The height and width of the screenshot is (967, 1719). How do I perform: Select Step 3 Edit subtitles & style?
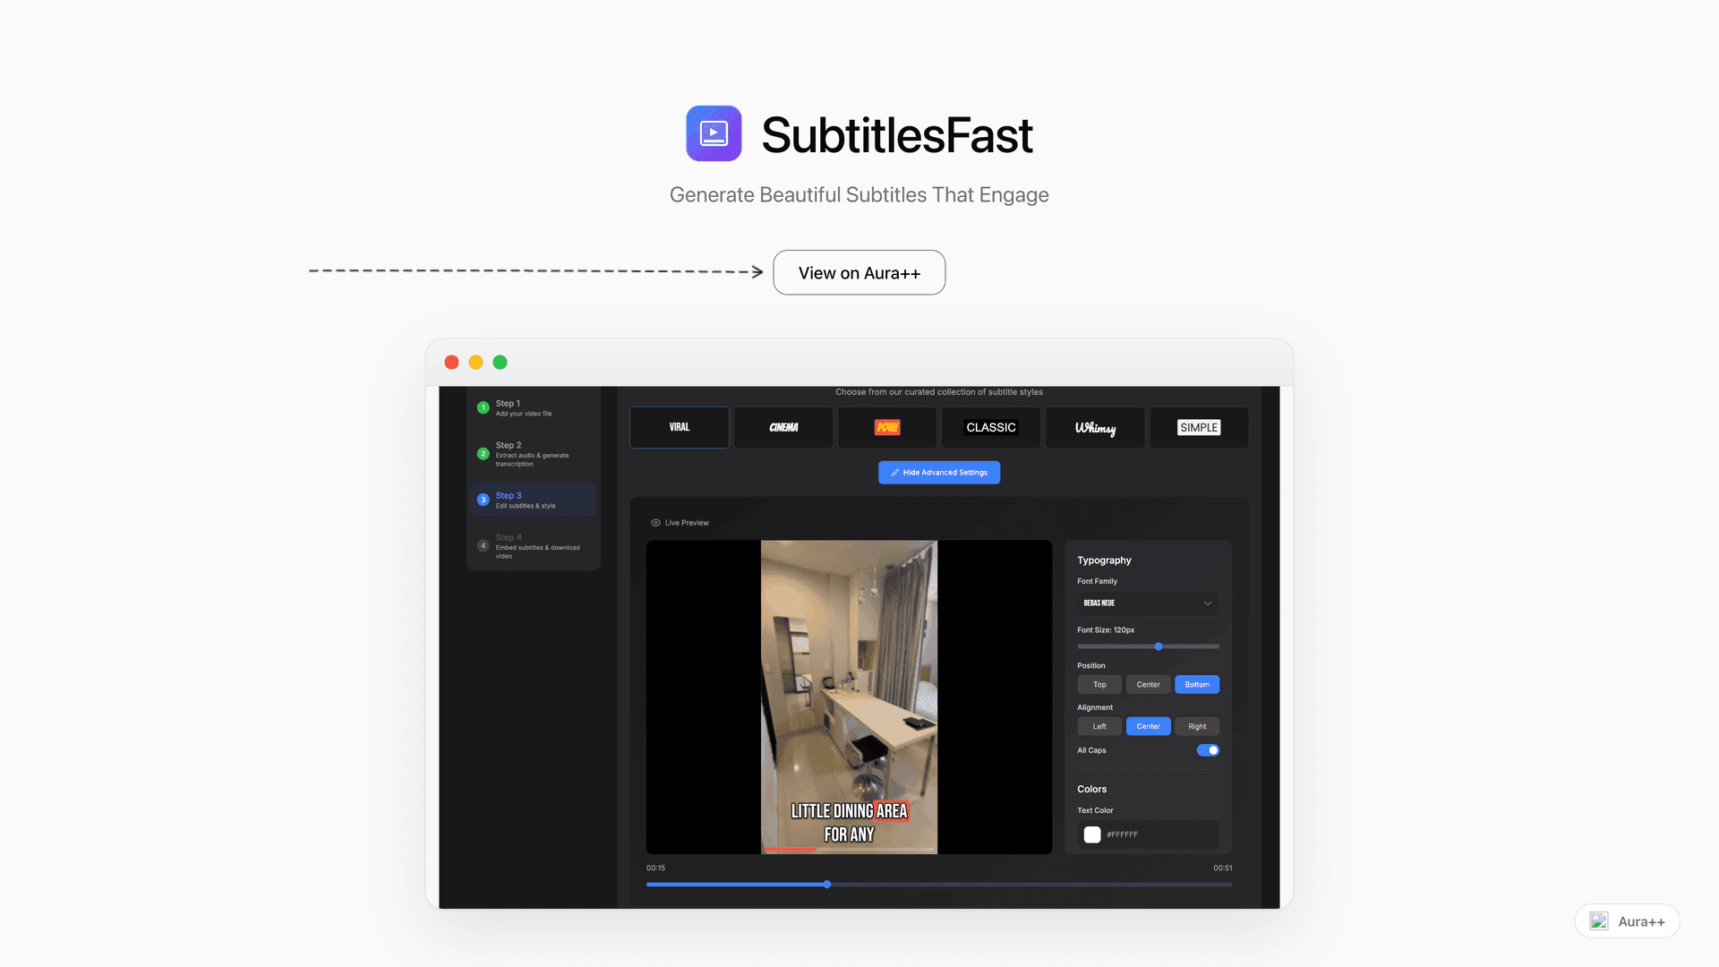pos(533,500)
